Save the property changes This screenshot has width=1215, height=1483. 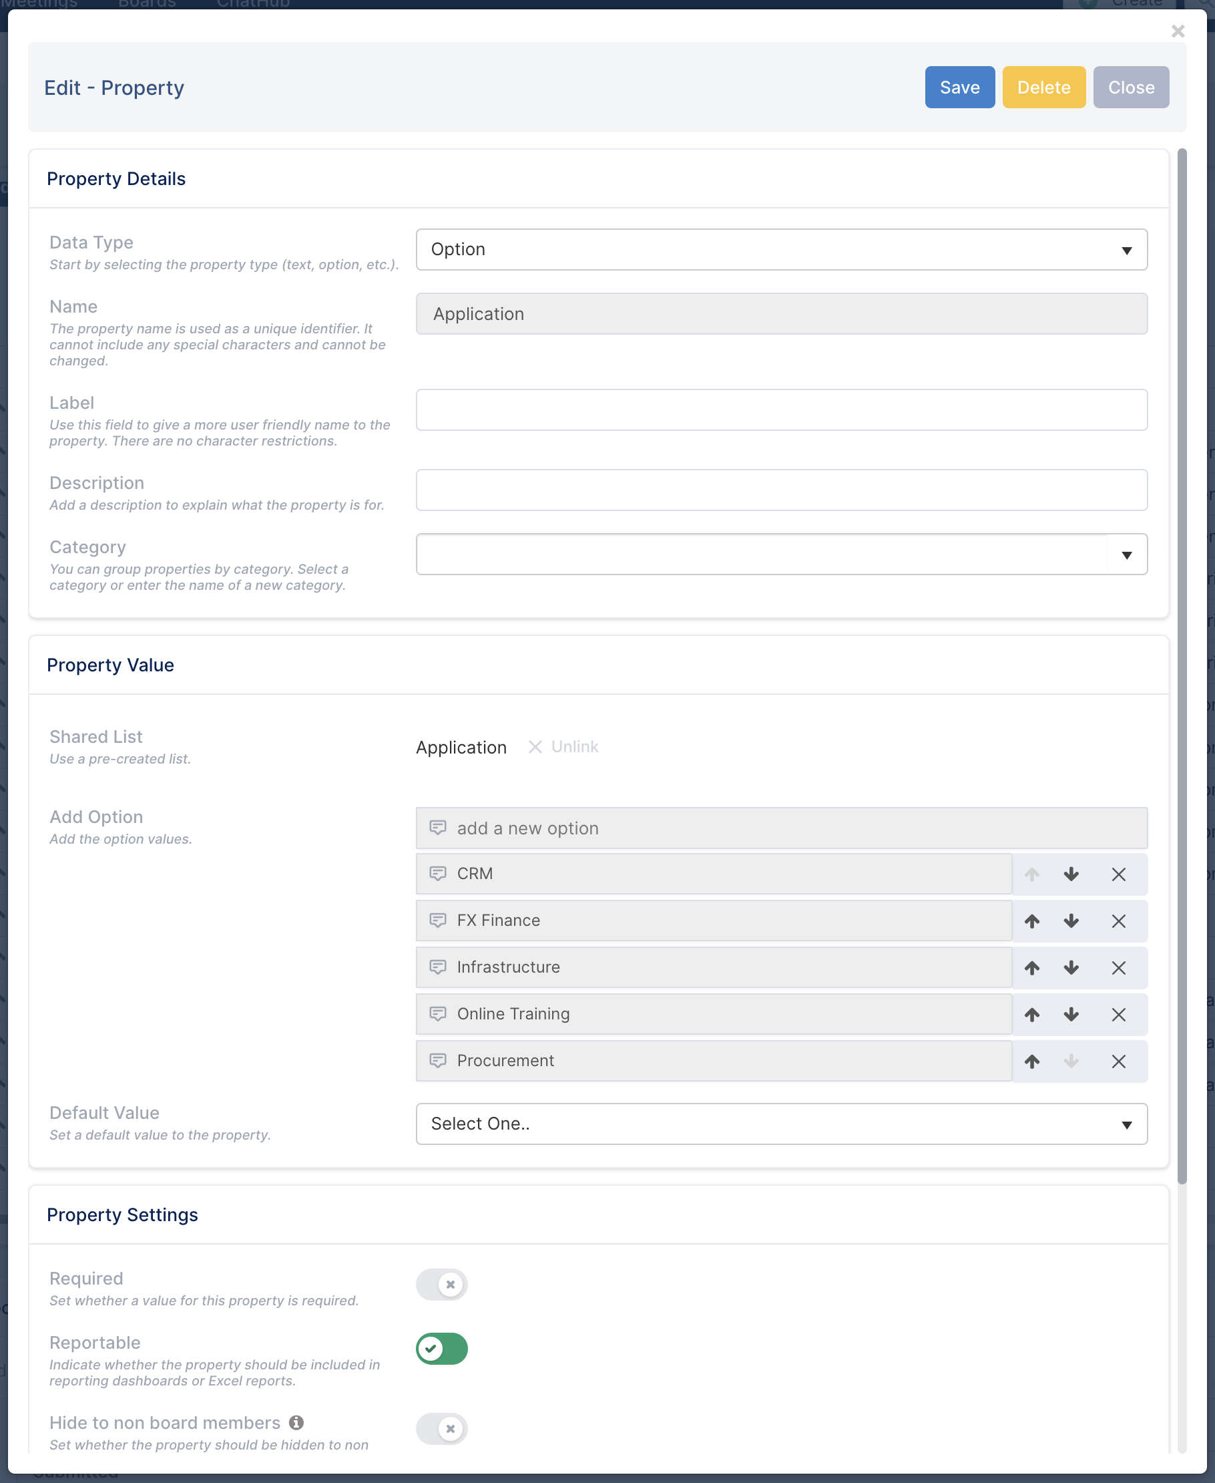(x=959, y=88)
